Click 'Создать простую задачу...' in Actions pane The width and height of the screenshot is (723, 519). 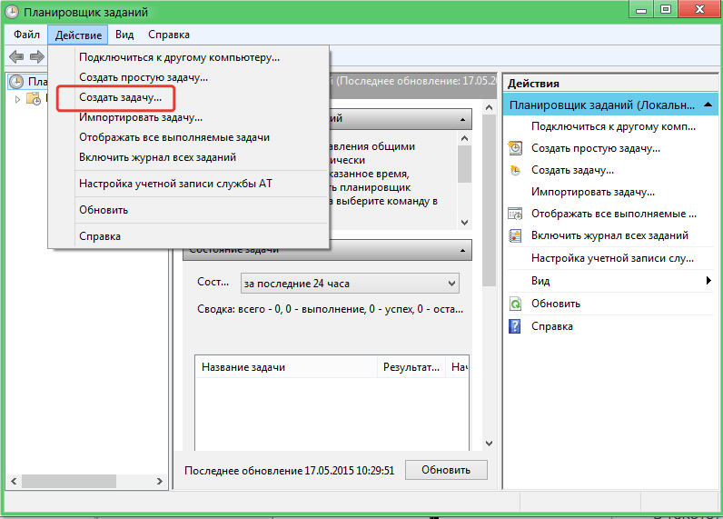click(x=595, y=148)
